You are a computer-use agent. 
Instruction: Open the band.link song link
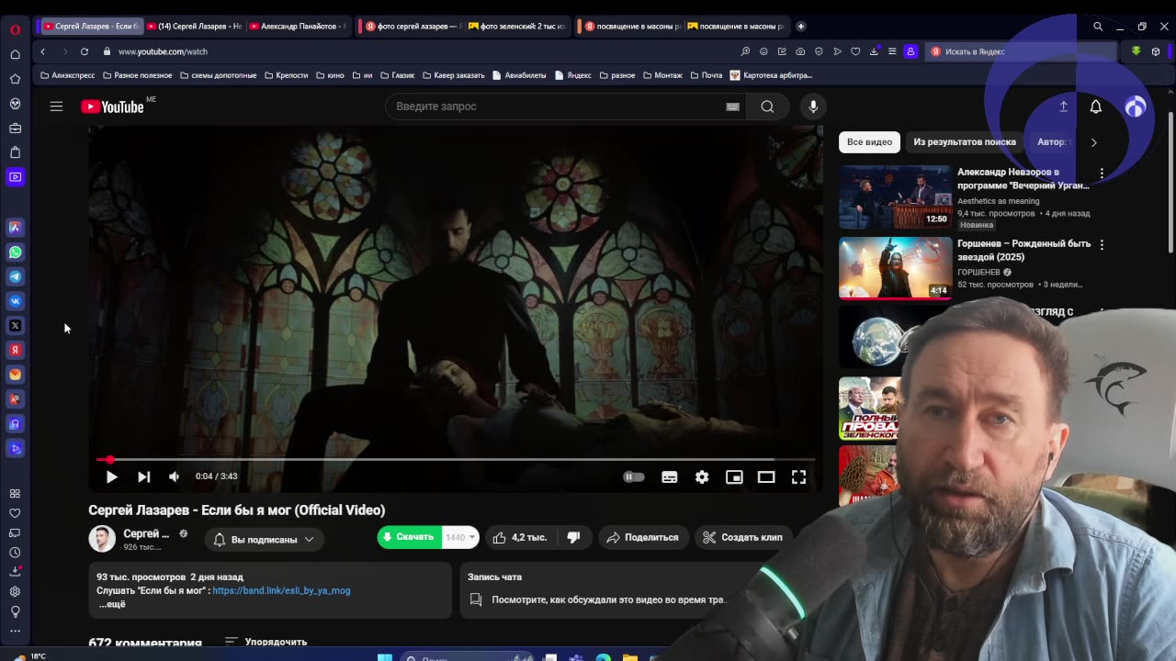pyautogui.click(x=281, y=590)
